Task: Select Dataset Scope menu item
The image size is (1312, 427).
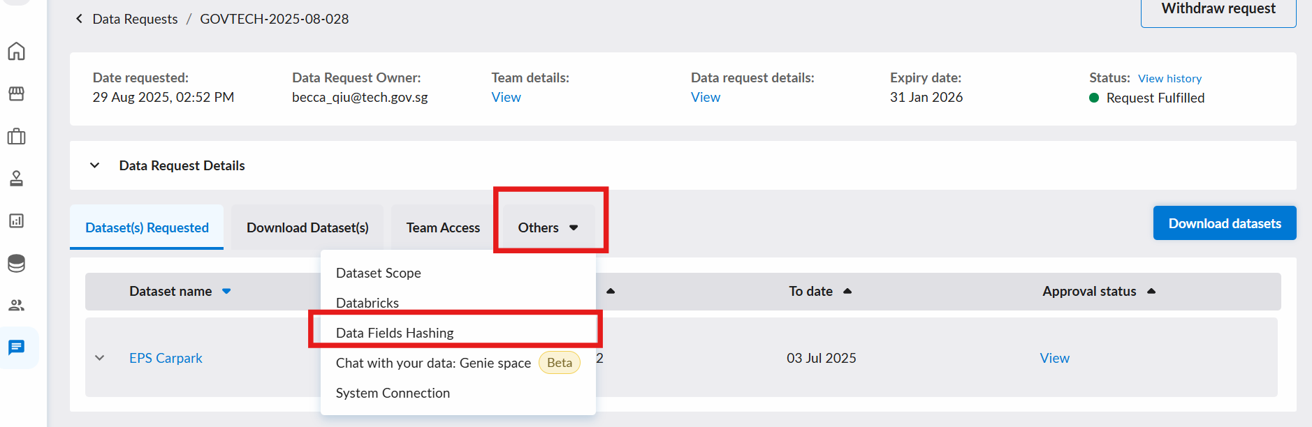Action: [458, 273]
